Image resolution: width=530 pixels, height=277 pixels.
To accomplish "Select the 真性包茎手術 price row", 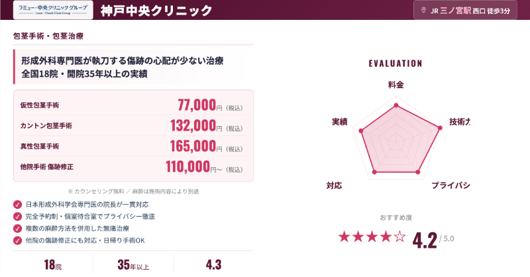I will coord(133,146).
